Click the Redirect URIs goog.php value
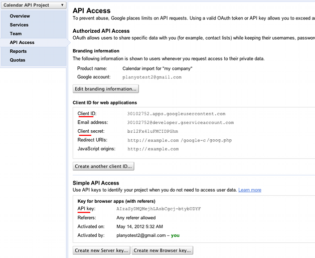 coord(180,140)
